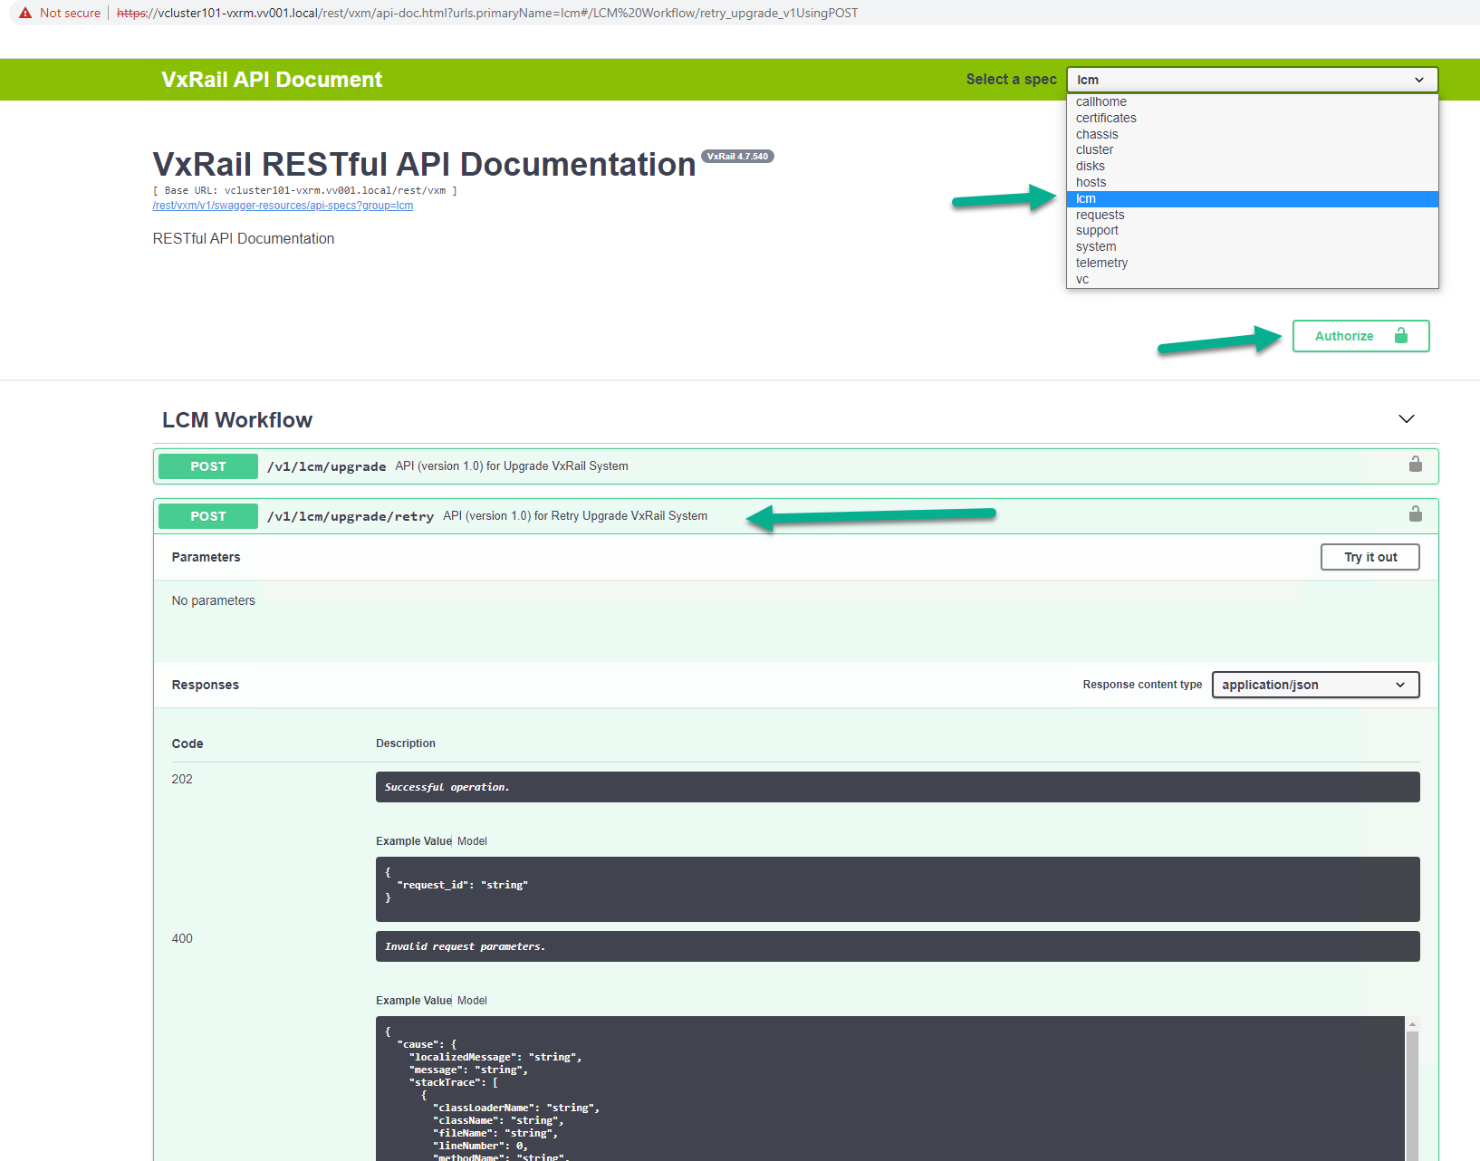Collapse the LCM Workflow section chevron
The height and width of the screenshot is (1161, 1480).
[1406, 418]
